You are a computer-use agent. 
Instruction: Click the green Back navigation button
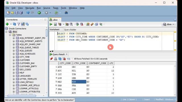(x=39, y=13)
